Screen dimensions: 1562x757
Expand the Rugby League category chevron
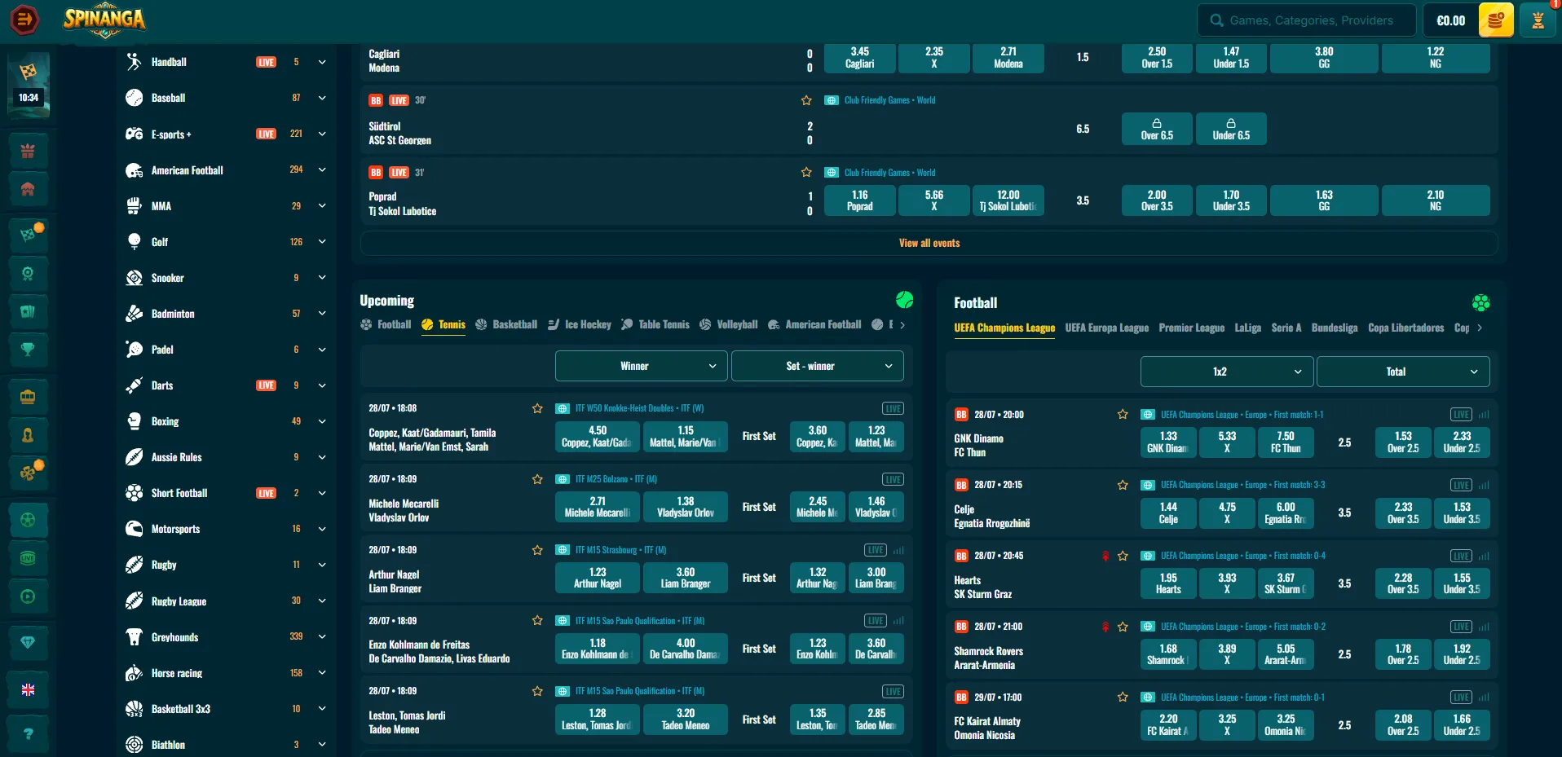(322, 601)
